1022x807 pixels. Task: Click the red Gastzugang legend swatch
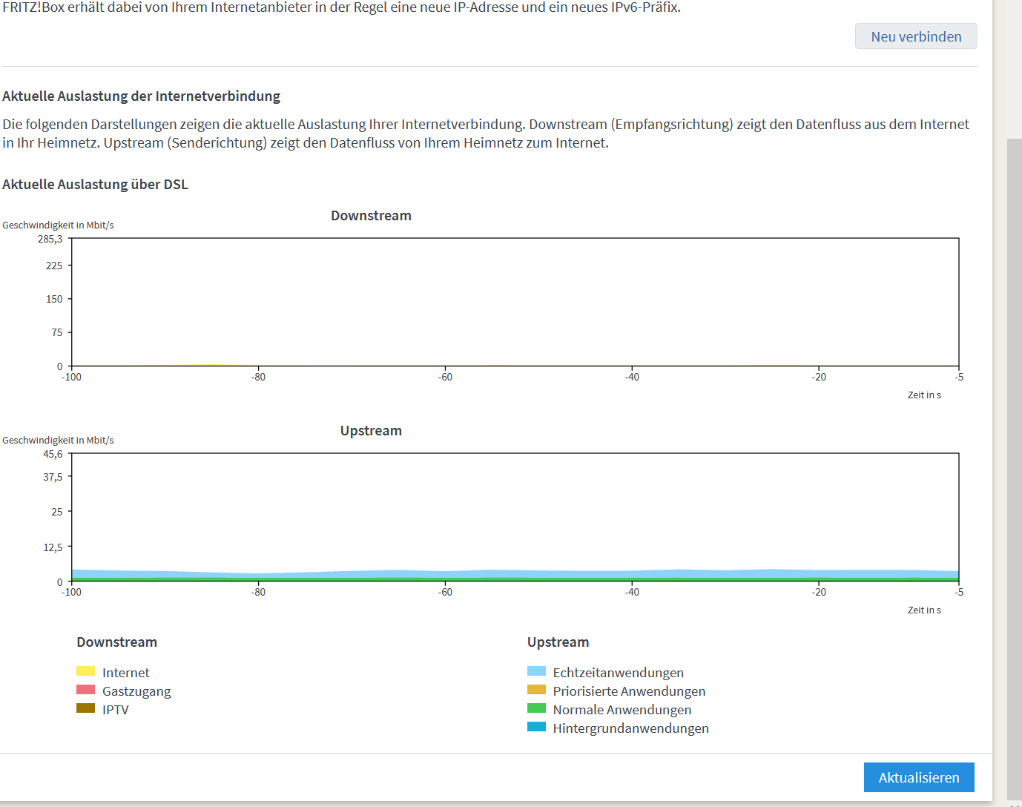click(85, 690)
